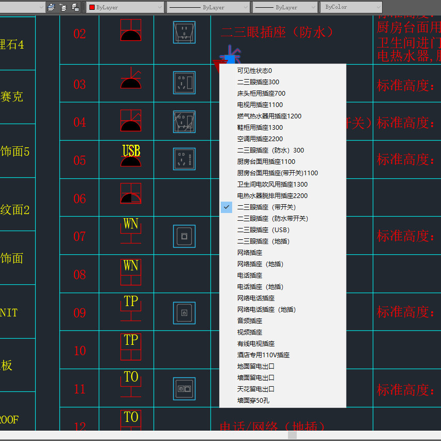Screen dimensions: 441x441
Task: Choose 视频插座 option
Action: [x=283, y=332]
